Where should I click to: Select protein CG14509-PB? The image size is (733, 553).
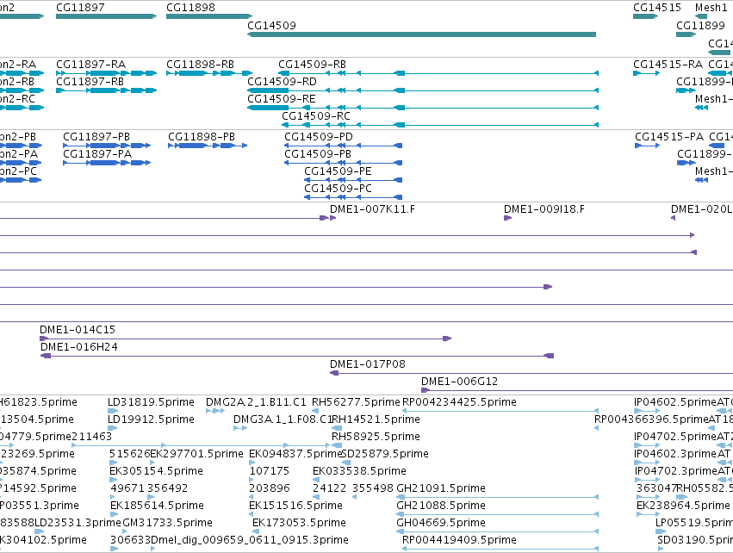[x=343, y=163]
